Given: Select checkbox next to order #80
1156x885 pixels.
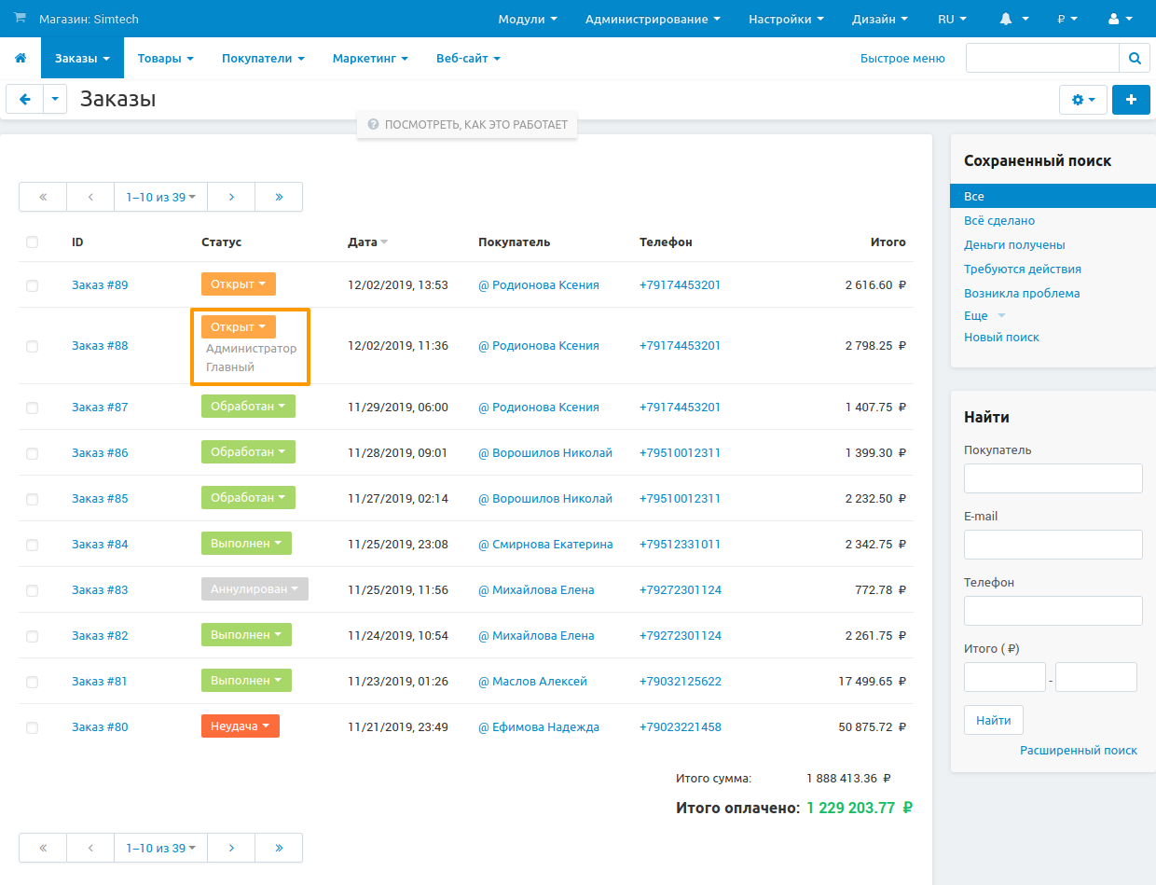Looking at the screenshot, I should coord(33,727).
